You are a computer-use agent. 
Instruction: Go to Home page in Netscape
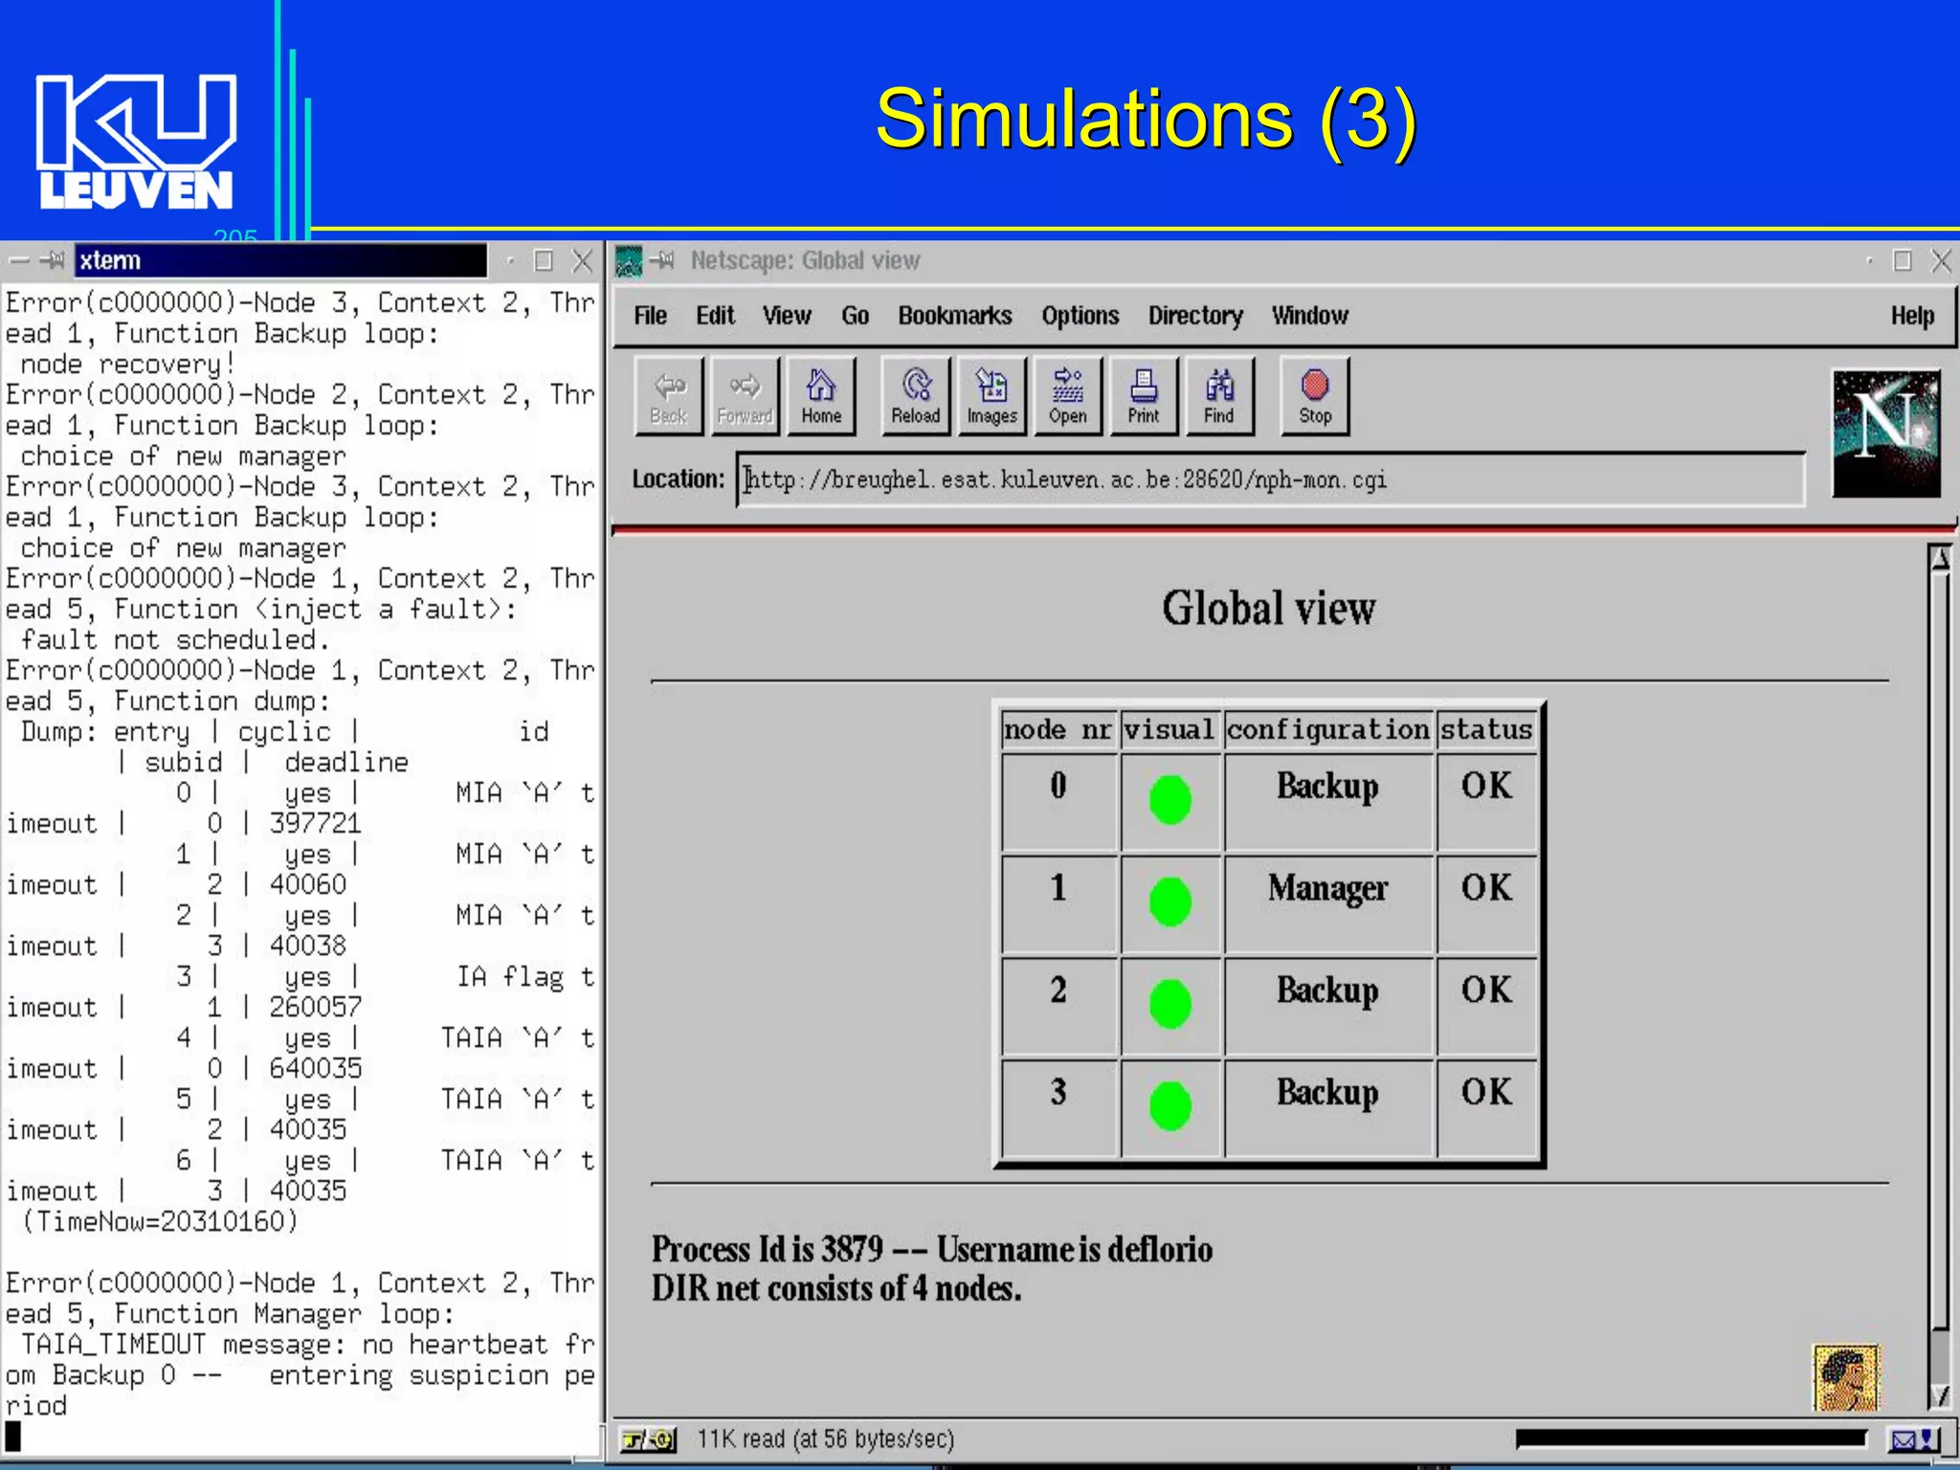click(821, 396)
